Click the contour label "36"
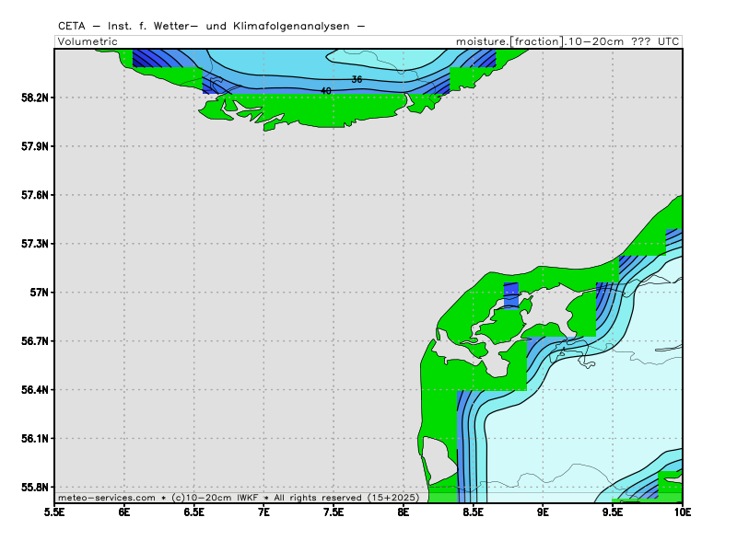Viewport: 737px width, 552px height. (357, 80)
